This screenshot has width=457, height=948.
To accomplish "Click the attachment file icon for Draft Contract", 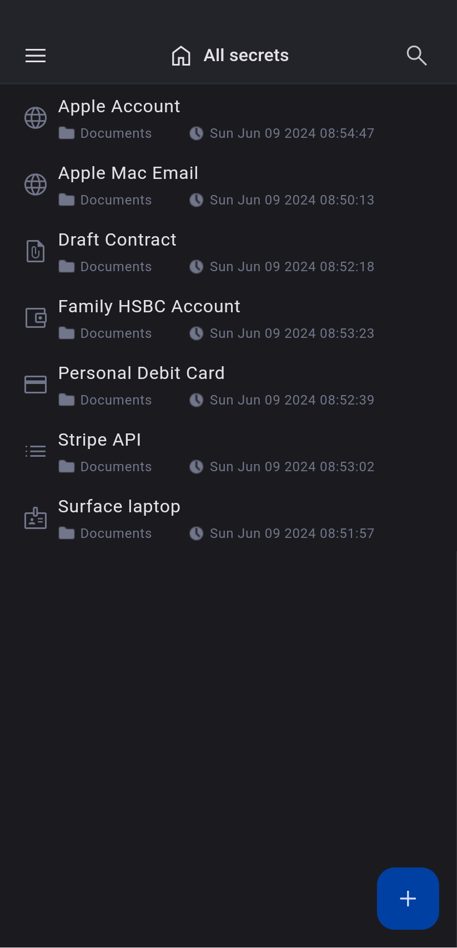I will click(36, 251).
